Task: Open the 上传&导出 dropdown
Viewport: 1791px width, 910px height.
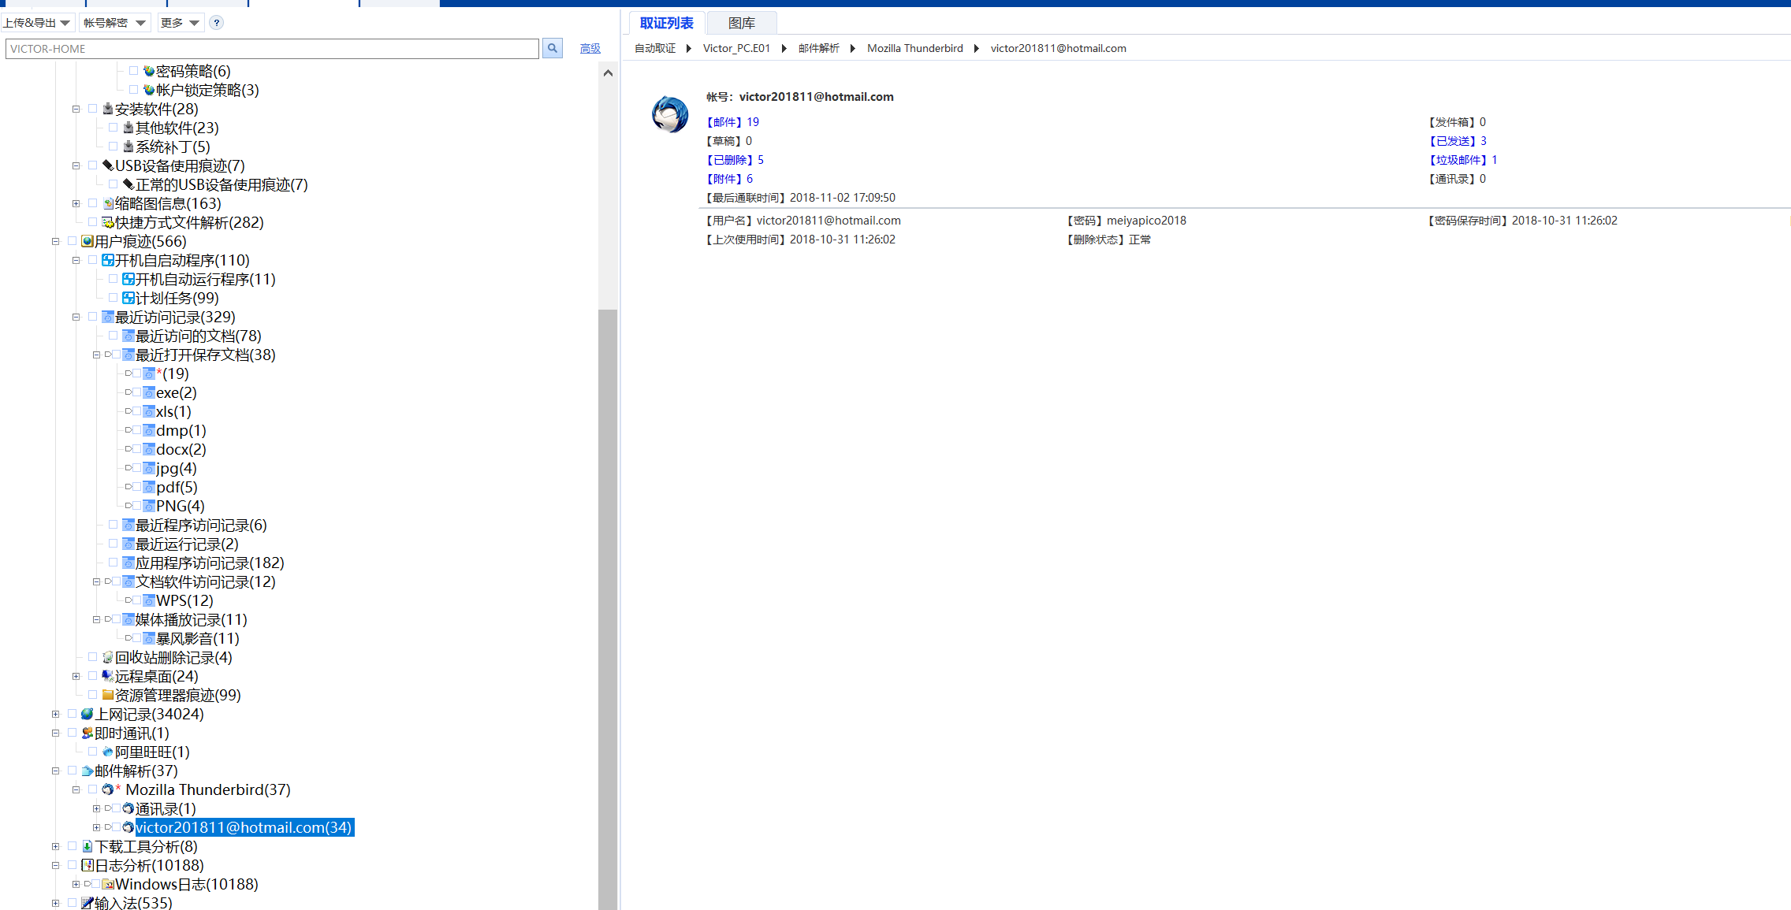Action: pyautogui.click(x=37, y=23)
